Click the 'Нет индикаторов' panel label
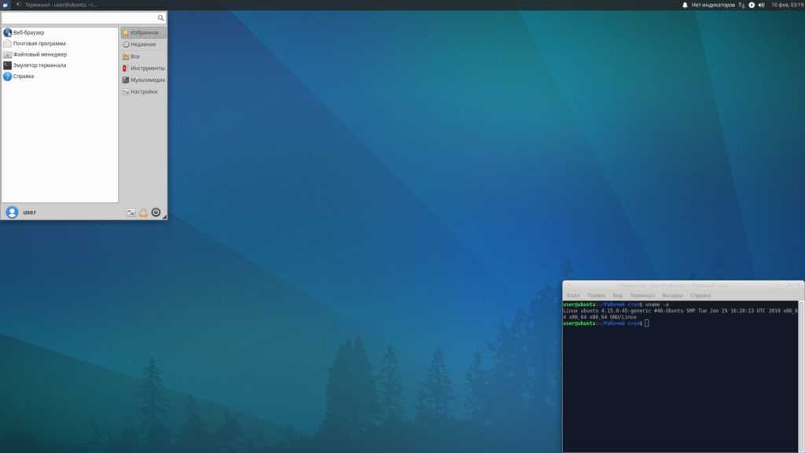The height and width of the screenshot is (453, 805). coord(713,5)
